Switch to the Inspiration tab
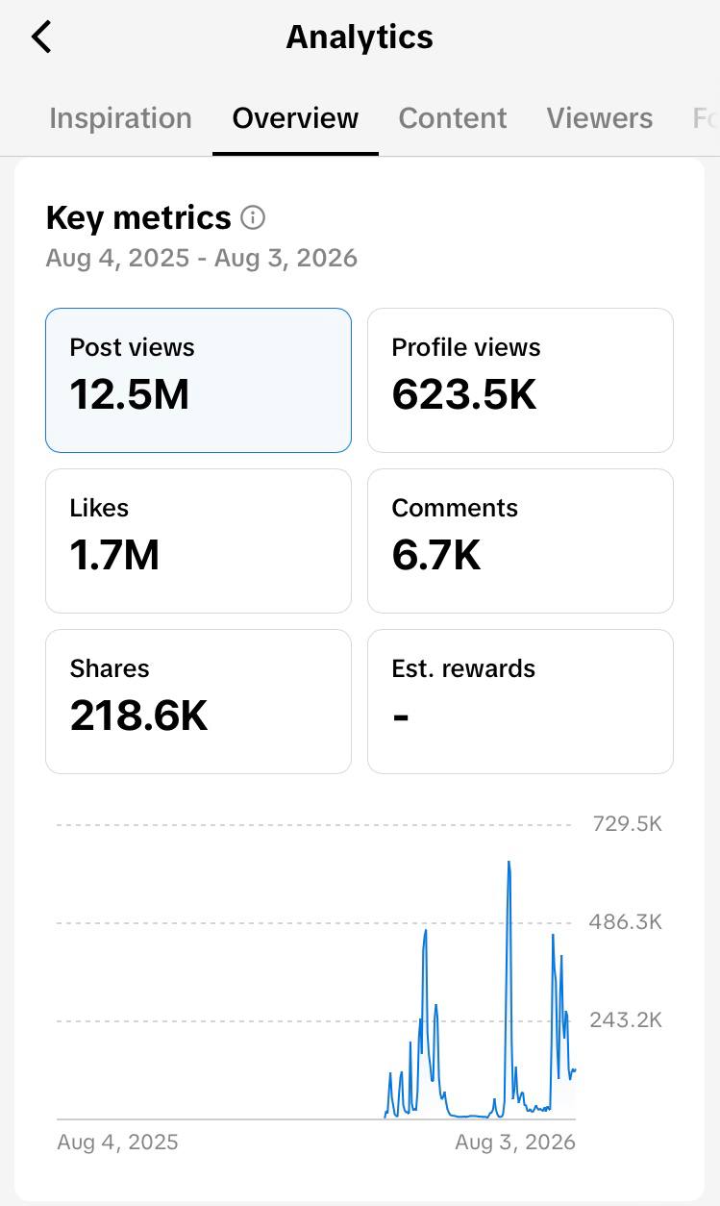Screen dimensions: 720x1206 (x=120, y=118)
